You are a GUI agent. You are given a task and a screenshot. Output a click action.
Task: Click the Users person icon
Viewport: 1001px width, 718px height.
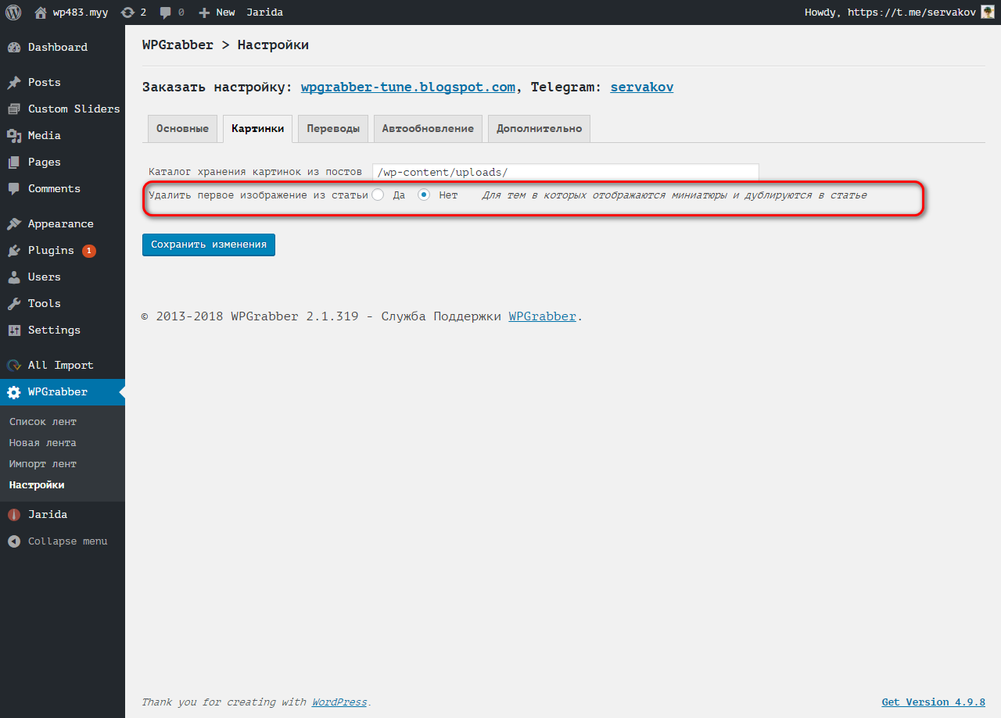click(x=14, y=277)
